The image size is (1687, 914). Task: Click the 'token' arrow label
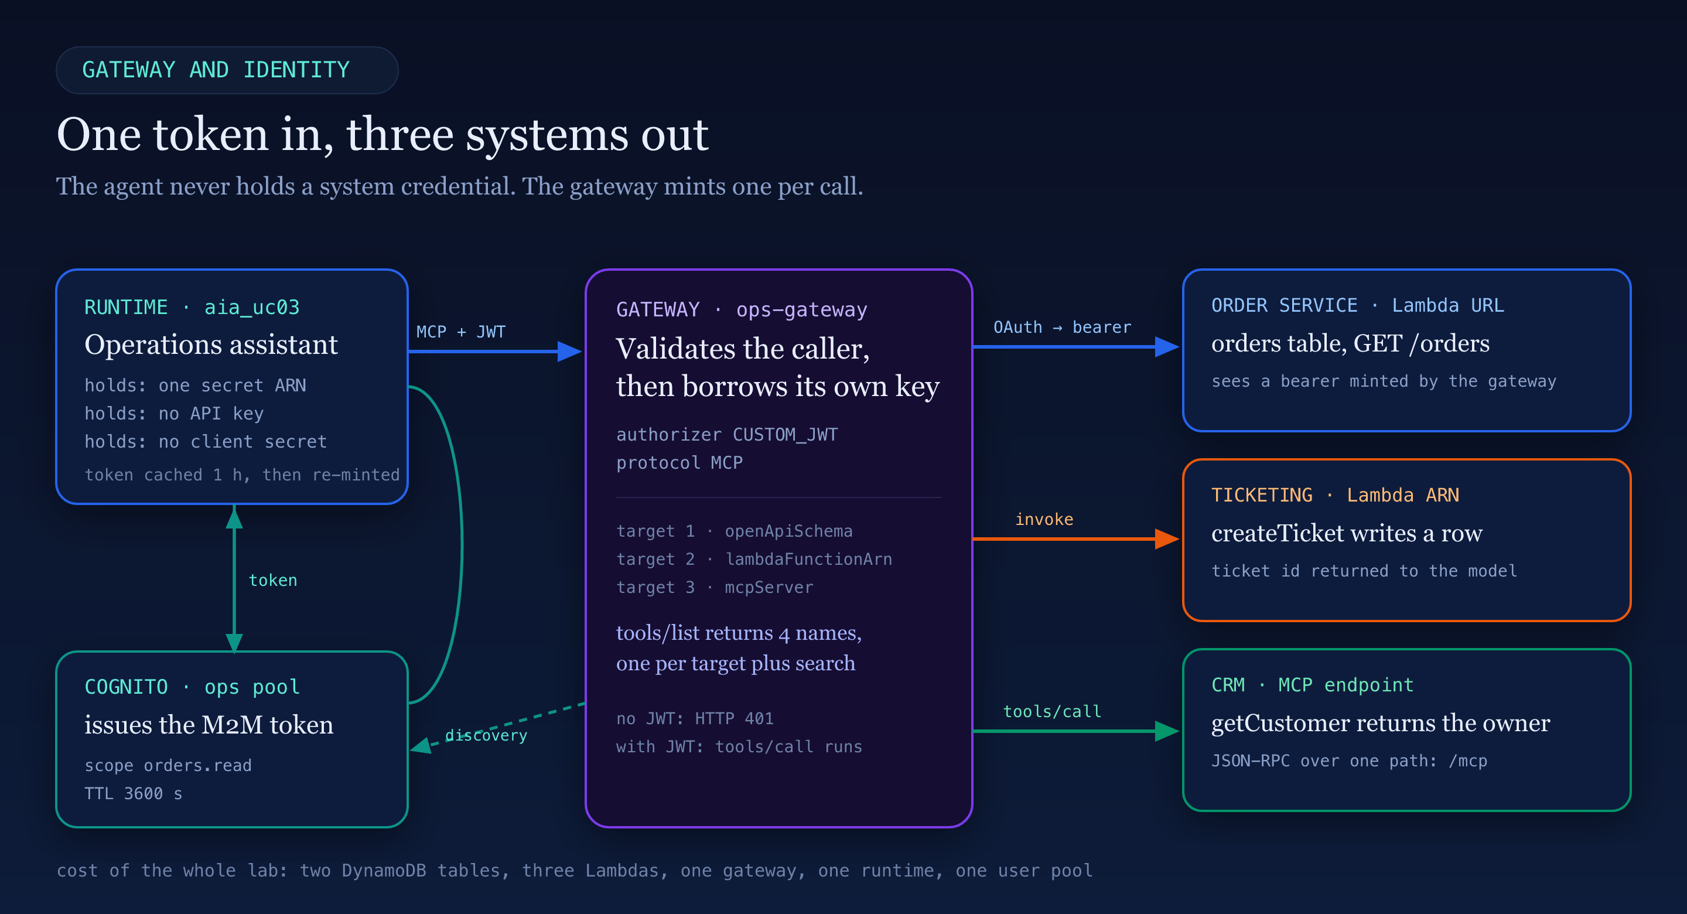pyautogui.click(x=273, y=580)
